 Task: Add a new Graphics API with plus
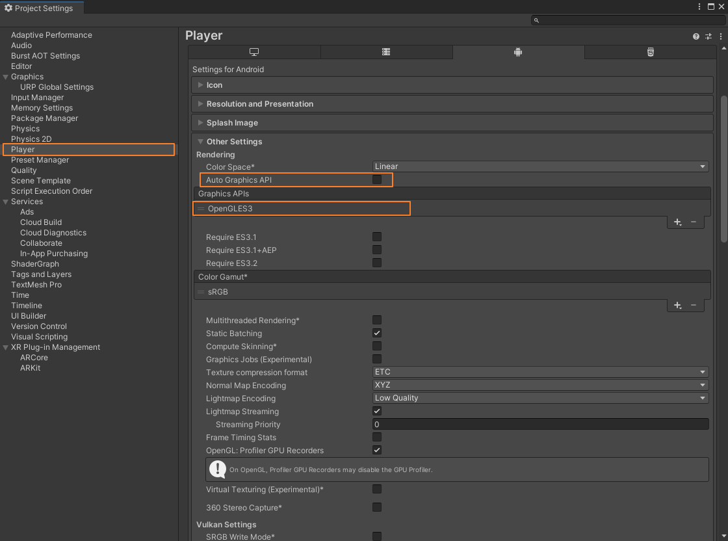[678, 222]
